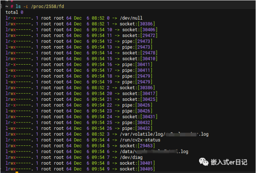Select socket:[29478] on fd 14 row
Image resolution: width=256 pixels, height=173 pixels.
click(x=140, y=53)
